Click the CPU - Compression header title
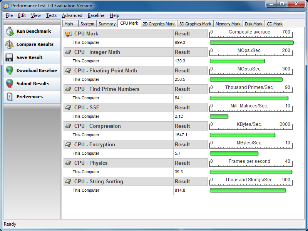The image size is (308, 231). (97, 126)
